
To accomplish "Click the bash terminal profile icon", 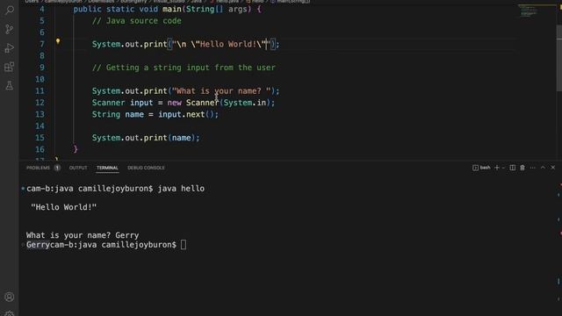I will pyautogui.click(x=475, y=168).
